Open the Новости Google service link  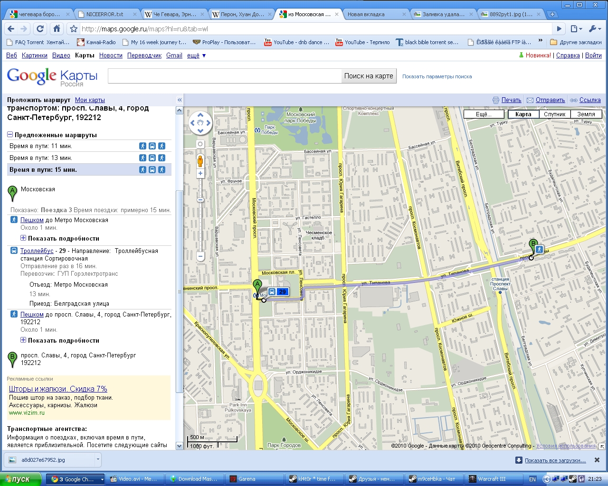tap(111, 56)
